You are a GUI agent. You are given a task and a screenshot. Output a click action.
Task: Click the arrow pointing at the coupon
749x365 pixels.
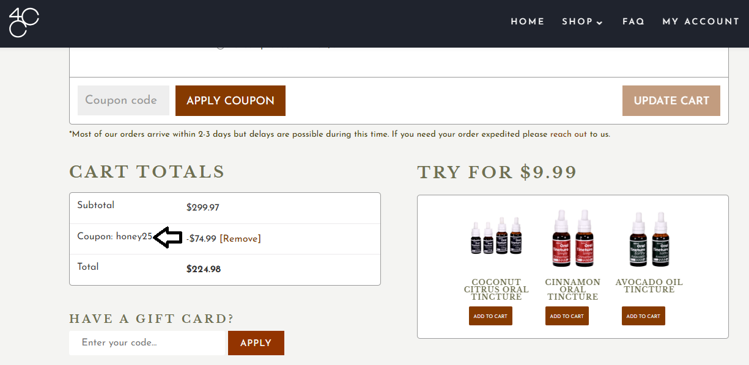pos(168,237)
